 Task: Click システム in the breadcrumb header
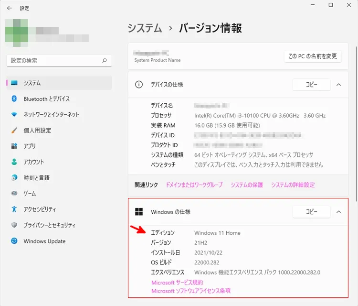(x=145, y=28)
